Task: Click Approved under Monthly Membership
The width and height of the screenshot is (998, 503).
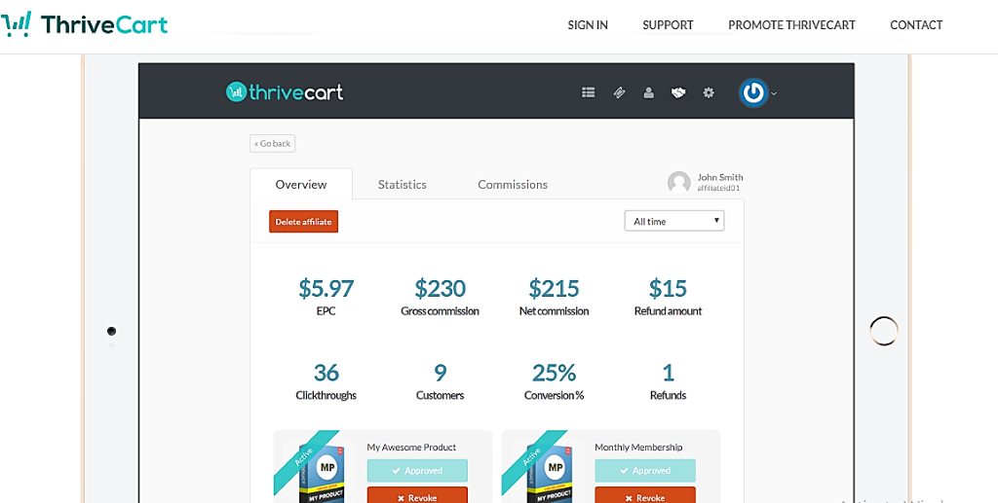Action: [x=645, y=471]
